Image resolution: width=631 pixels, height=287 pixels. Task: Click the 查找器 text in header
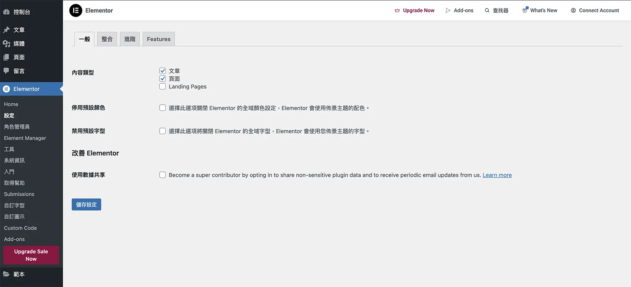pos(501,11)
